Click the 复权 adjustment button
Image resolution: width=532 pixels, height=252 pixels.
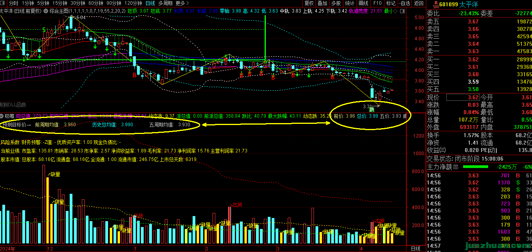tap(309, 3)
